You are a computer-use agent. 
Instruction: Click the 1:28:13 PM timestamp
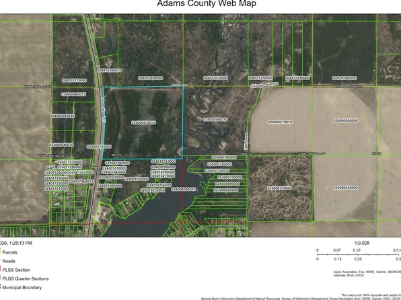(x=20, y=243)
